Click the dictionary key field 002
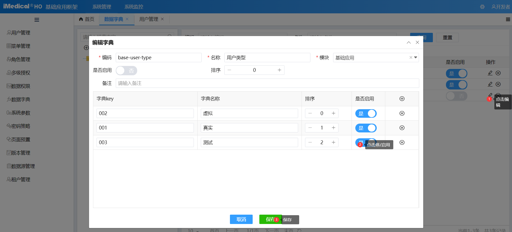 tap(145, 113)
